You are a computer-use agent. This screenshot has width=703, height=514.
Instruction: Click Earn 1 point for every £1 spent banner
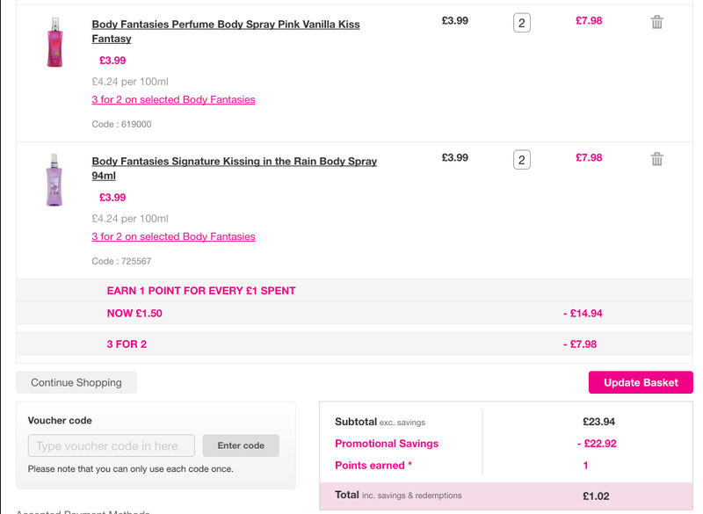(x=201, y=291)
